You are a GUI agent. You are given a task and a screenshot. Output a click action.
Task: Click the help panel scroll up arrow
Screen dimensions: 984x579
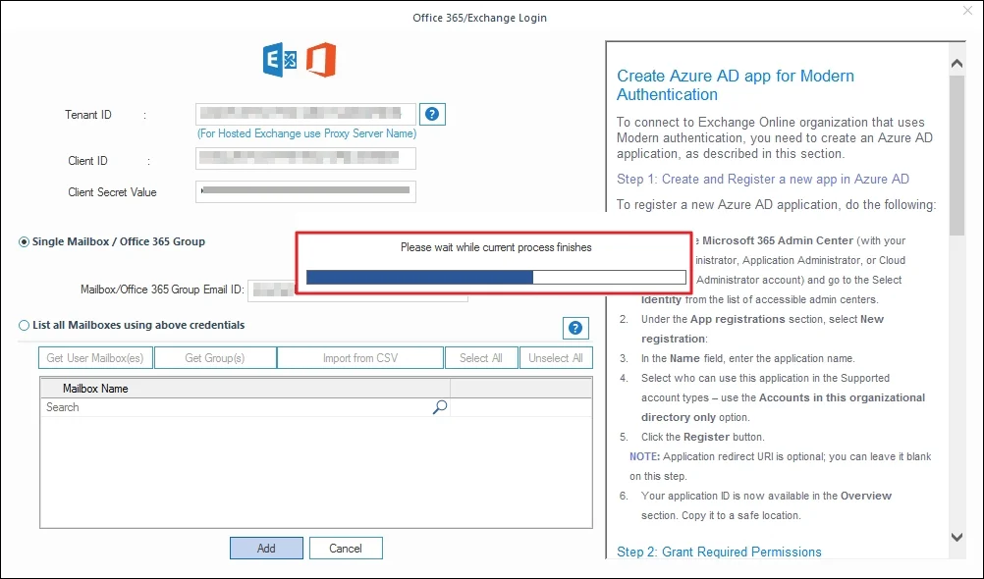[957, 64]
